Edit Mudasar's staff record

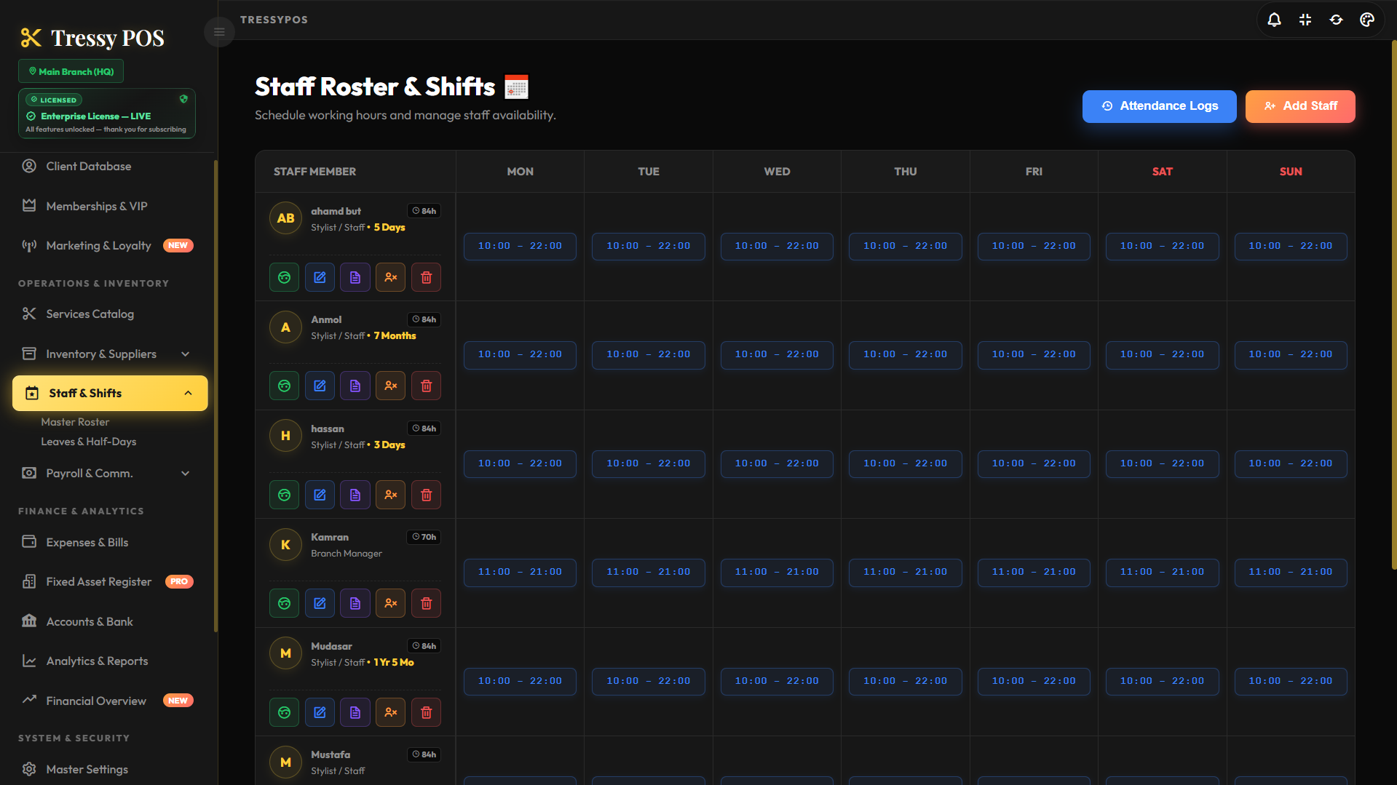(x=320, y=712)
